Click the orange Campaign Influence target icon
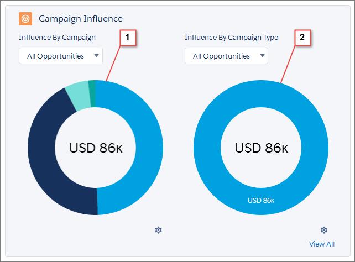 pos(25,19)
